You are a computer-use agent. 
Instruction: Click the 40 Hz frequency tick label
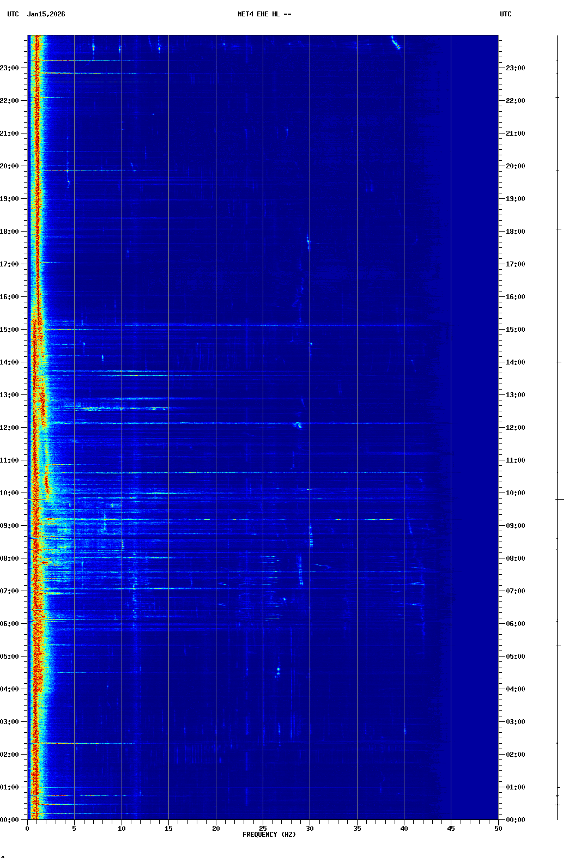(x=404, y=829)
